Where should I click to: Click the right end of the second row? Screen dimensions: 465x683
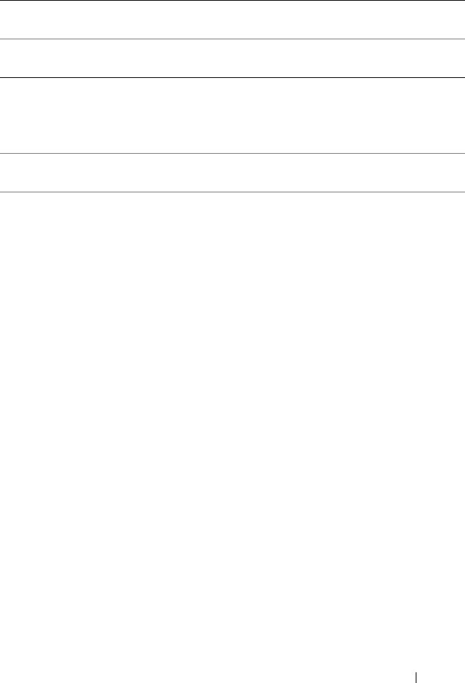tap(456, 59)
